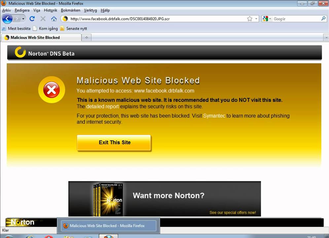Screen dimensions: 329x238
Task: Follow the Symantec link
Action: [214, 116]
